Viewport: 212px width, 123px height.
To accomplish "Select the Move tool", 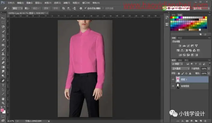I will [3, 18].
